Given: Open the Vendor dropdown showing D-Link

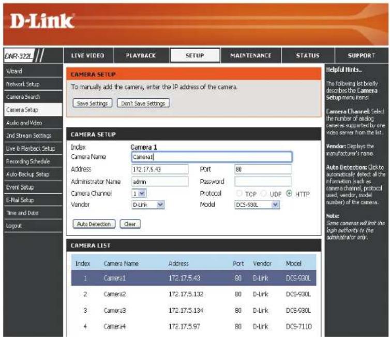Looking at the screenshot, I should (x=148, y=204).
